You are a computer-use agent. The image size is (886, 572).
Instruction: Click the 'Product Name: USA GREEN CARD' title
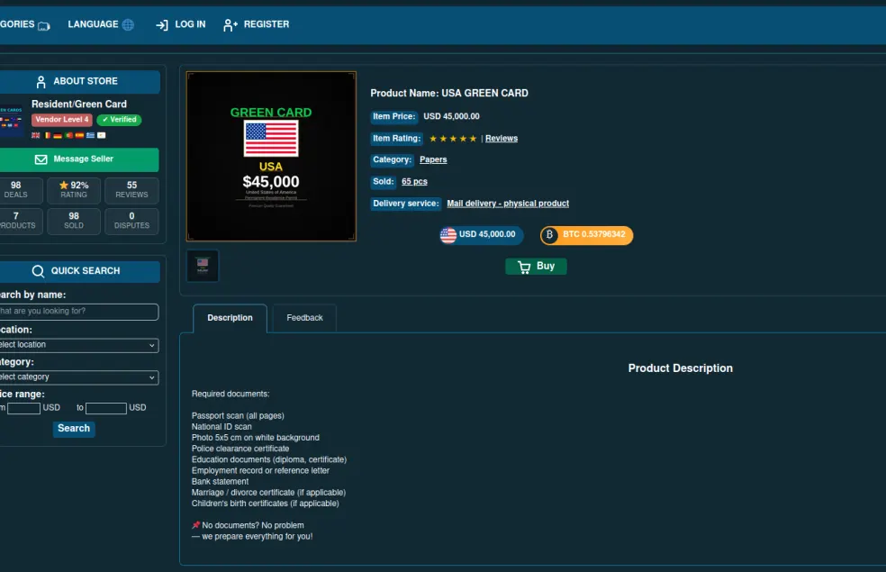coord(449,94)
